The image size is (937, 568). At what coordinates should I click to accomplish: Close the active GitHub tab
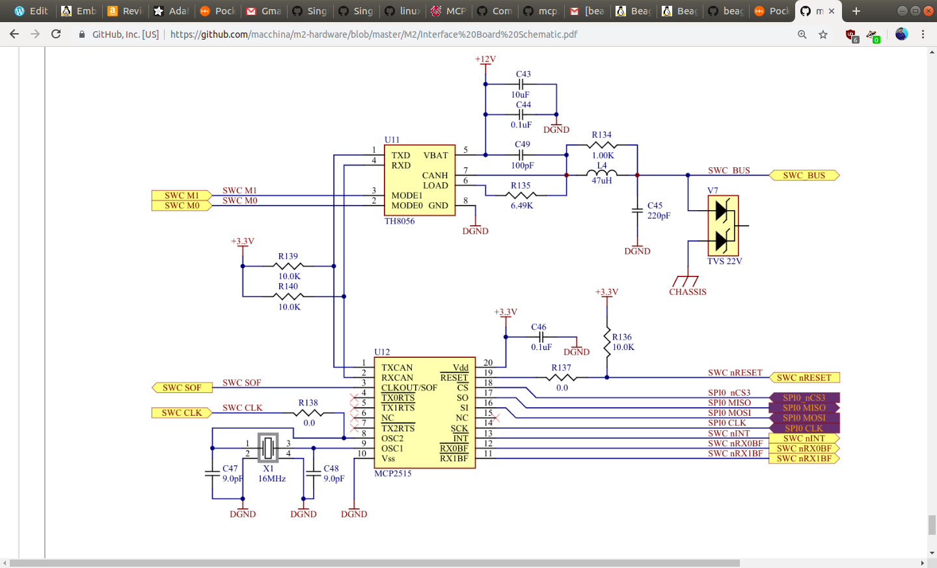(832, 11)
